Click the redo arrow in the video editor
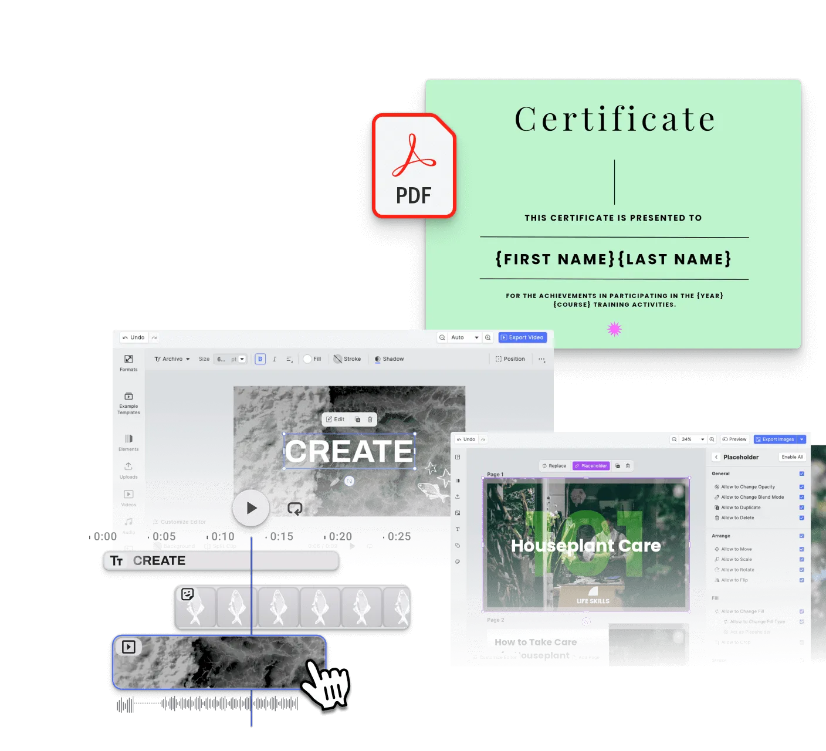826x751 pixels. (x=154, y=337)
